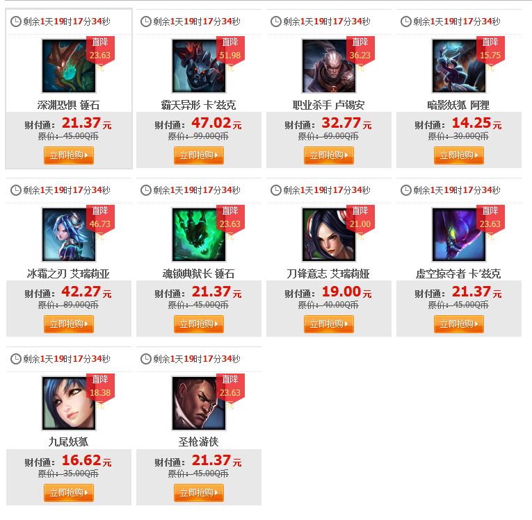Select the 职业杀手 卢锡安 skin picture
Viewport: 532px width, 520px height.
point(329,66)
